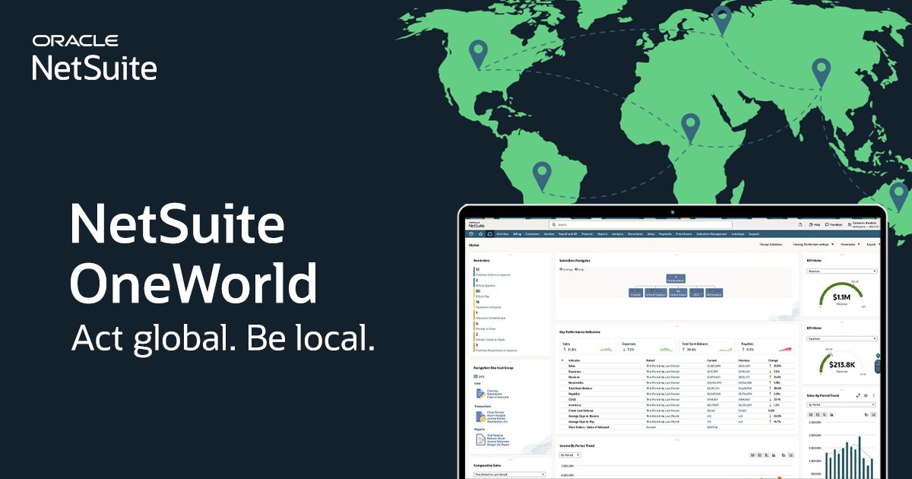Click map pin over South America
Viewport: 912px width, 479px height.
(x=541, y=176)
